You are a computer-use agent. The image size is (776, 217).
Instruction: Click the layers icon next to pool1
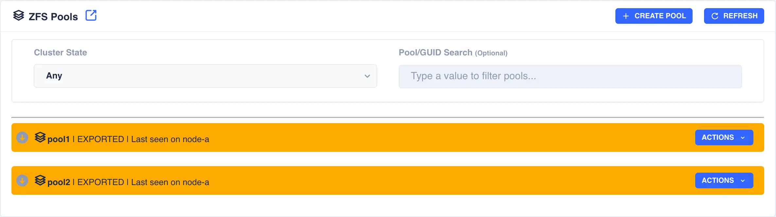click(40, 137)
